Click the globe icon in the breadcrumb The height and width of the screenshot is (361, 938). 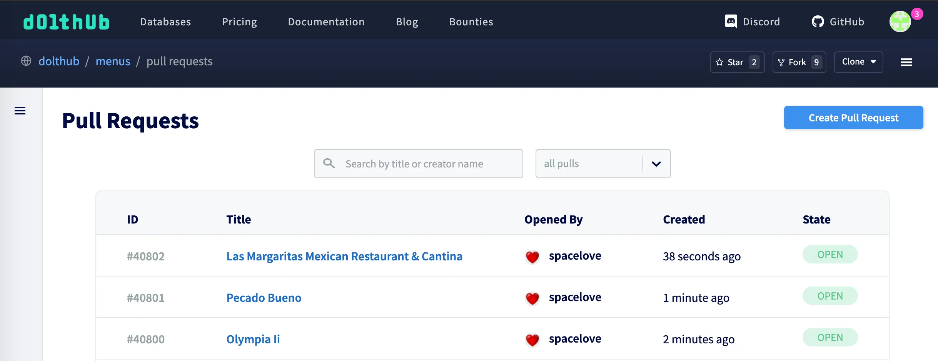point(27,61)
